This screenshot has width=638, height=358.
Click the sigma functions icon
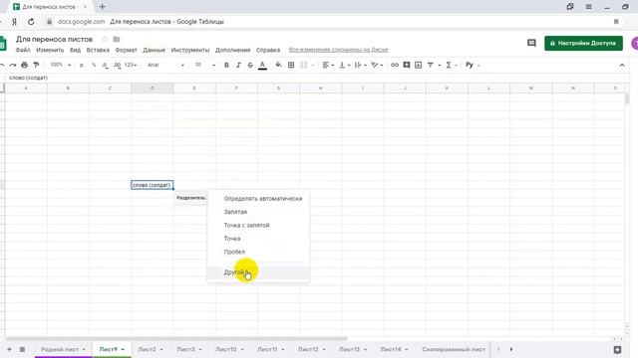(x=449, y=65)
